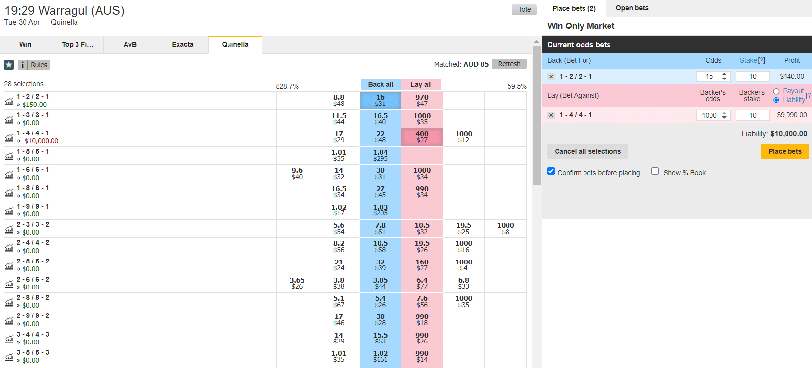Open the price graph for selection 1-2/2-1
Viewport: 812px width, 368px height.
click(9, 100)
